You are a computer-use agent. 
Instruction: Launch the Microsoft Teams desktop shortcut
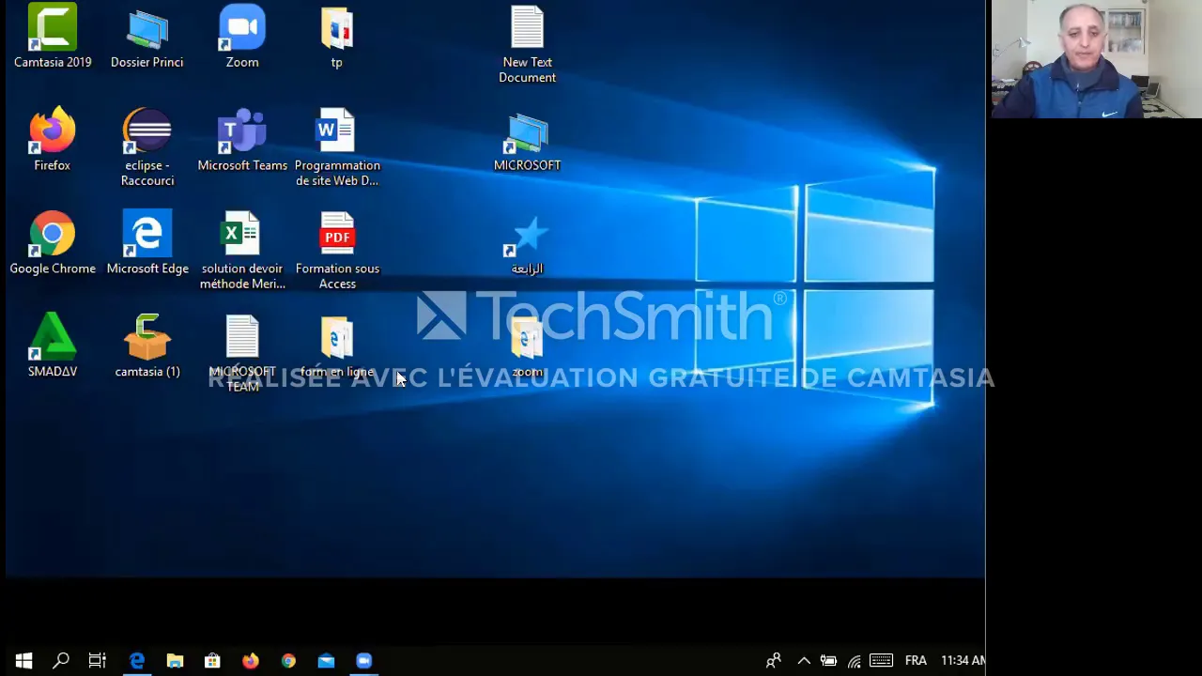(x=242, y=140)
